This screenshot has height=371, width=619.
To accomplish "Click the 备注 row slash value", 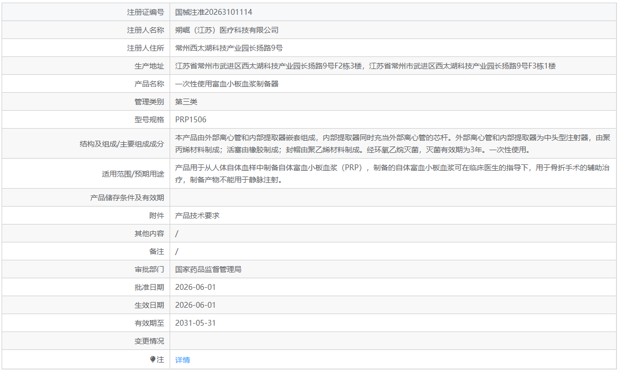I will [x=176, y=252].
